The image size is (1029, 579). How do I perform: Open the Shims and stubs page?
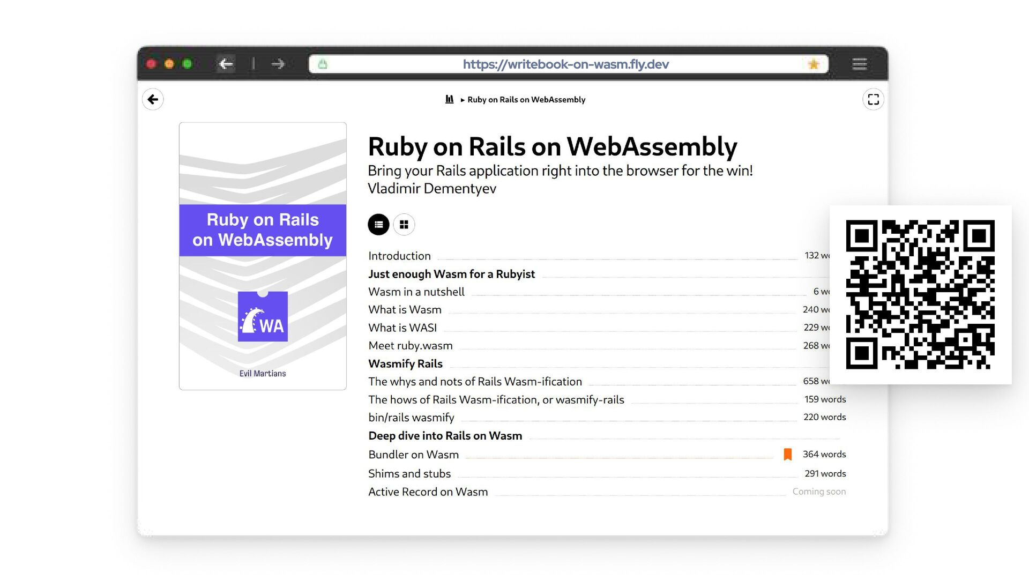pos(409,474)
